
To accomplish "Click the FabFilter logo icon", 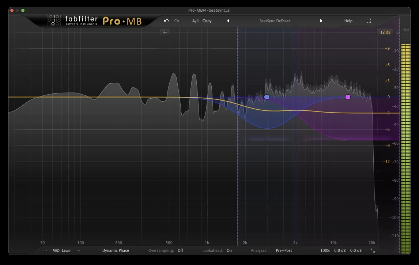I will tap(54, 20).
